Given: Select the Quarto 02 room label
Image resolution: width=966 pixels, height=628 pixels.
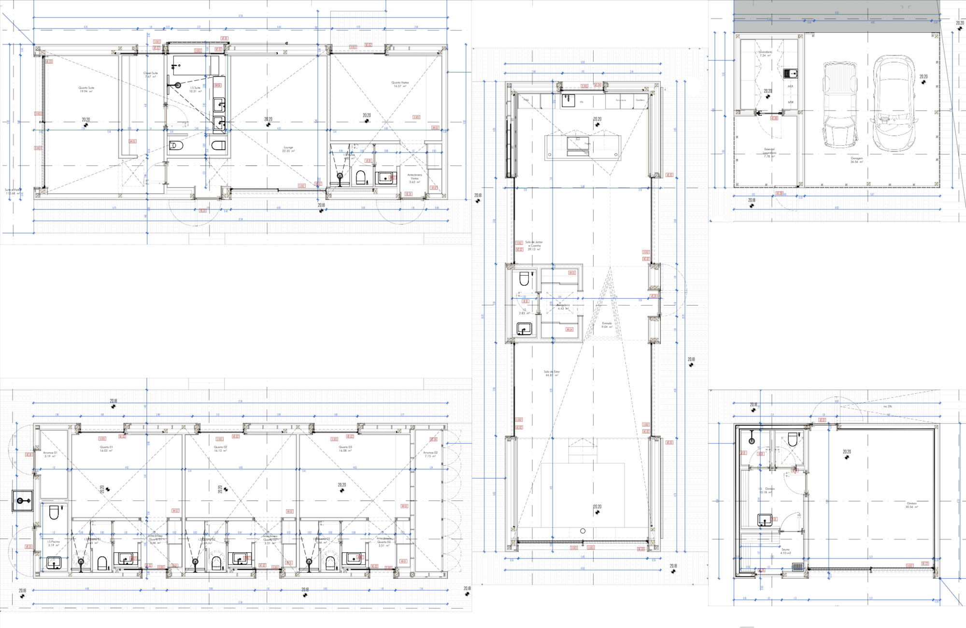Looking at the screenshot, I should tap(220, 448).
